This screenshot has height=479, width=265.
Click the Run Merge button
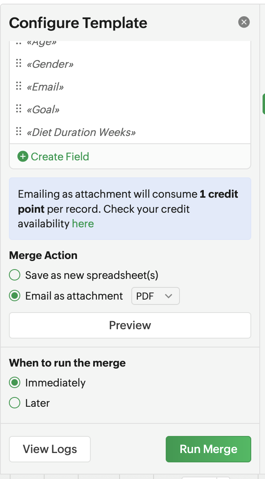pyautogui.click(x=208, y=449)
